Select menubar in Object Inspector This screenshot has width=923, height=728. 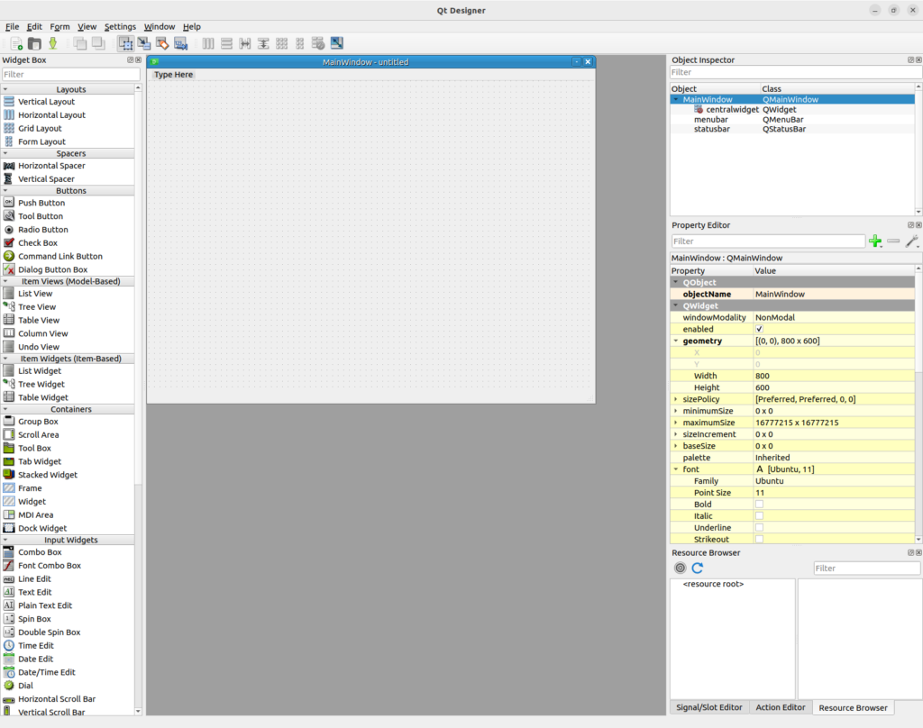710,120
